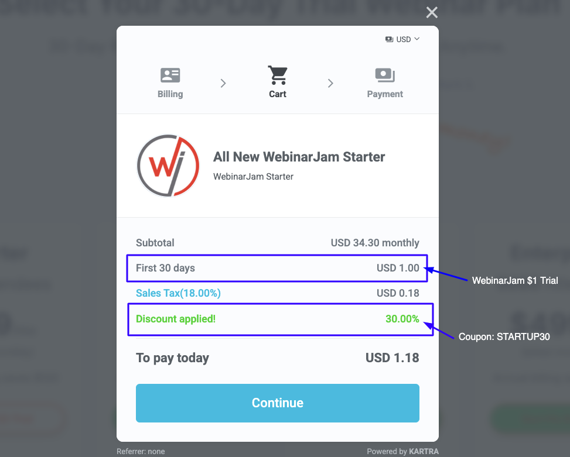Click the To pay today total amount
The image size is (570, 457).
tap(392, 358)
